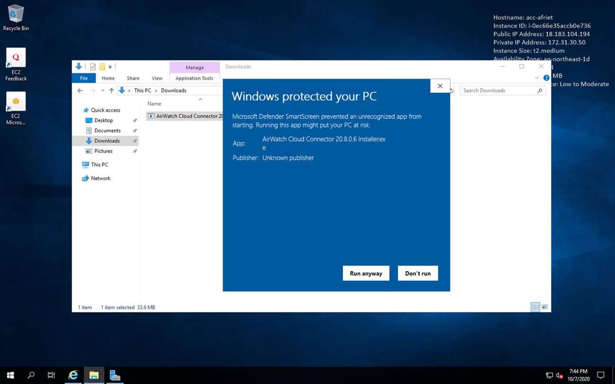This screenshot has width=615, height=384.
Task: Open Customize Quick Access Toolbar dropdown
Action: (x=110, y=67)
